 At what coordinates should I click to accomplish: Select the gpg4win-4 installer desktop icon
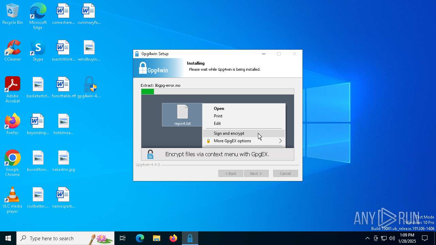coord(89,88)
